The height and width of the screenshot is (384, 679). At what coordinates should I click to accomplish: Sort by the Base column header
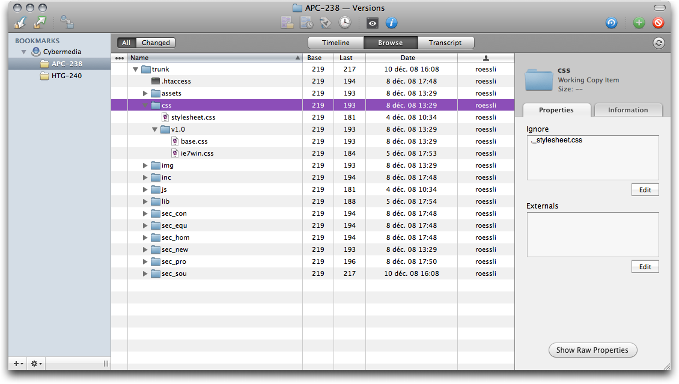point(318,58)
